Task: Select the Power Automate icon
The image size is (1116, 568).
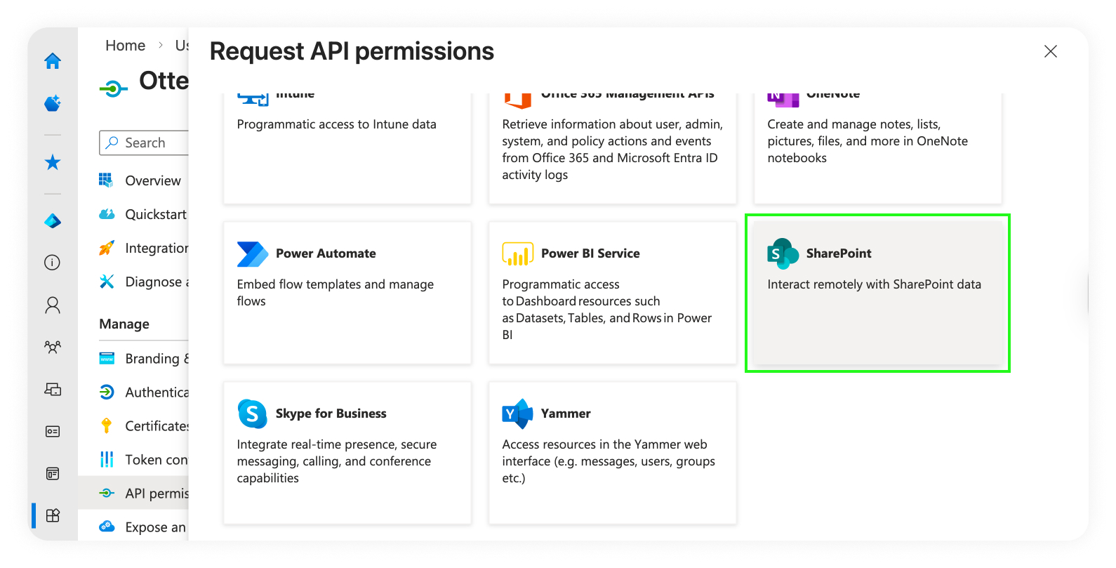Action: point(252,253)
